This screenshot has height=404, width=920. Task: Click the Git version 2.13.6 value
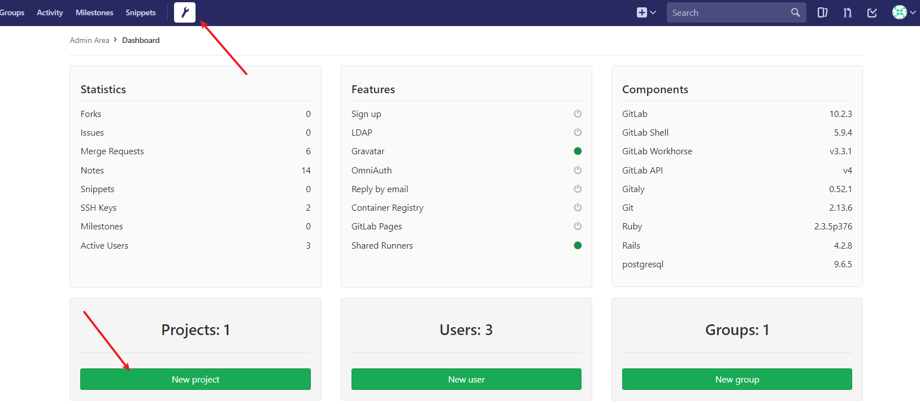[841, 207]
